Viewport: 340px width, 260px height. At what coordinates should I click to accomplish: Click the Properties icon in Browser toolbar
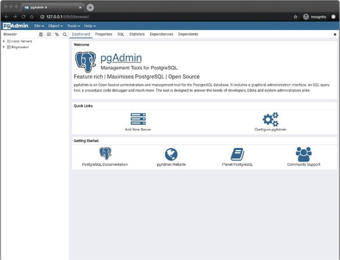[x=41, y=35]
